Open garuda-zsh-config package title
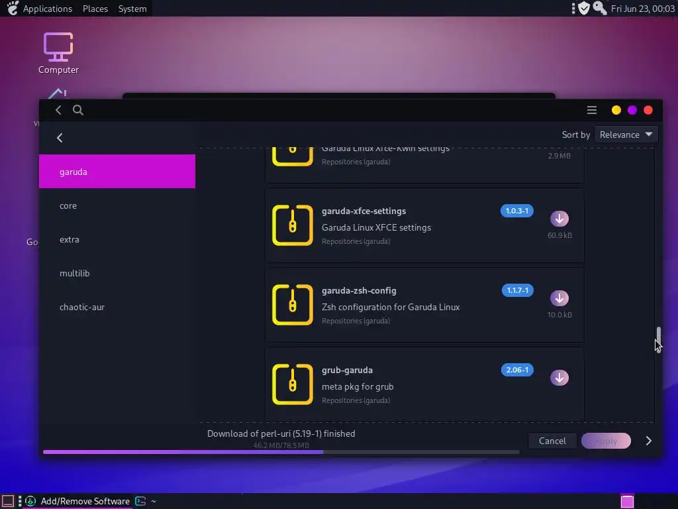 tap(359, 291)
